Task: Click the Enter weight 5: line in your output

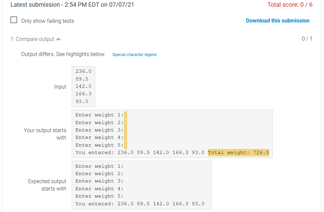Action: pyautogui.click(x=99, y=145)
